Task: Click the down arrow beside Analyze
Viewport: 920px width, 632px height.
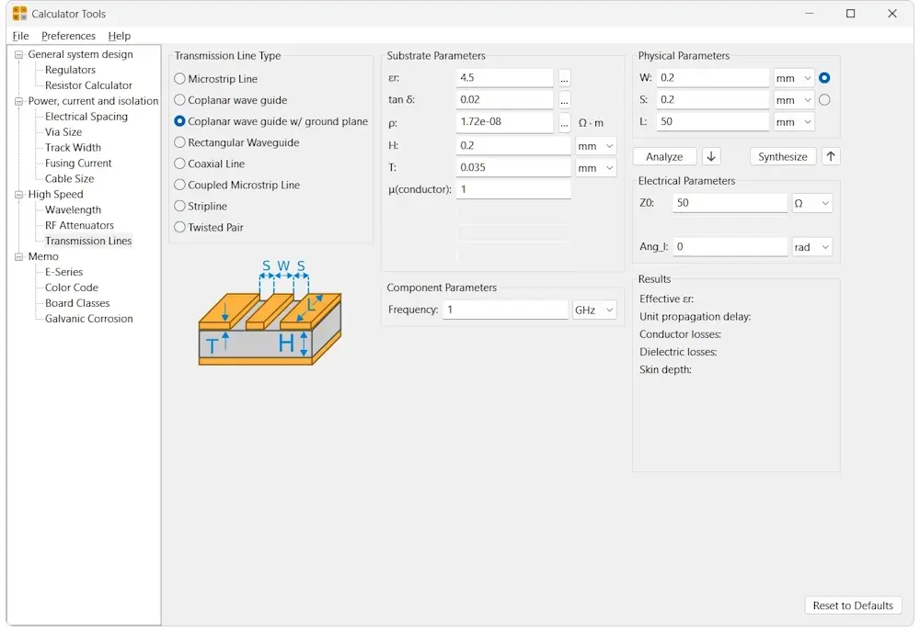Action: pyautogui.click(x=711, y=157)
